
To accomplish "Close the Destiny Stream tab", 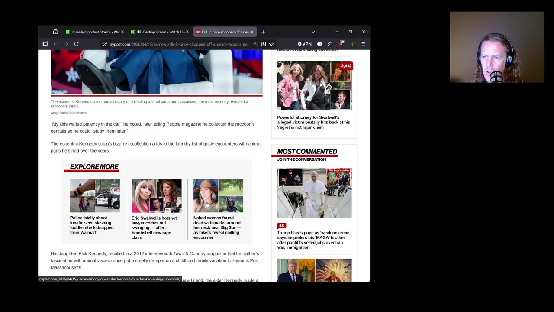I will (x=187, y=32).
